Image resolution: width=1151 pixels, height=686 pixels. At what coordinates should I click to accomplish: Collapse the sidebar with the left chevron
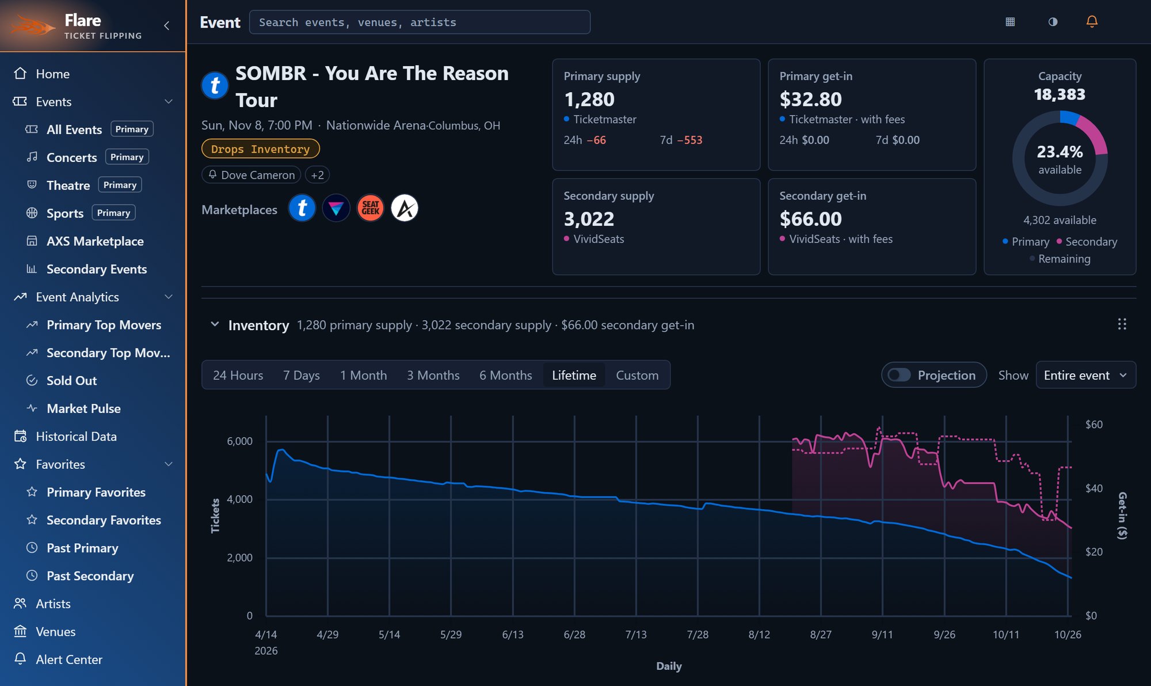(167, 25)
